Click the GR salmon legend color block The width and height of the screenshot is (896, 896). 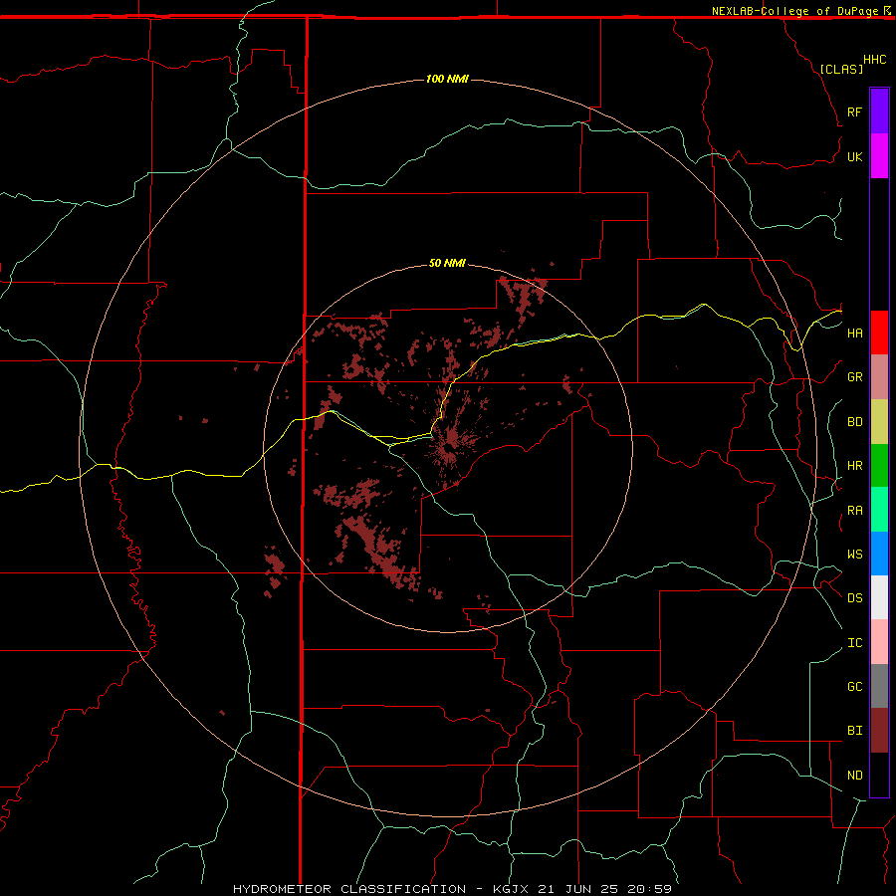point(879,377)
